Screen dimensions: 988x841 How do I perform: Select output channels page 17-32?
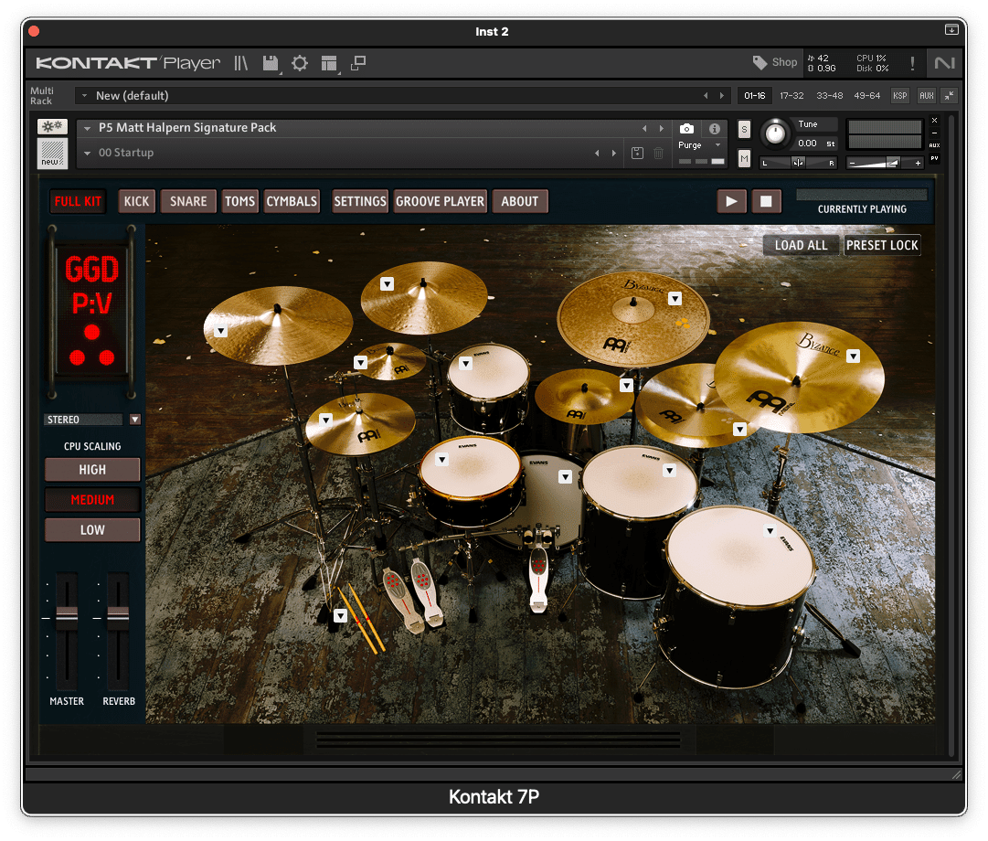point(792,96)
